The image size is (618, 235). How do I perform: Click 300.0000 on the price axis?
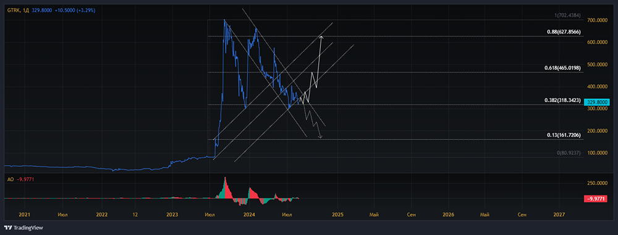(x=597, y=108)
